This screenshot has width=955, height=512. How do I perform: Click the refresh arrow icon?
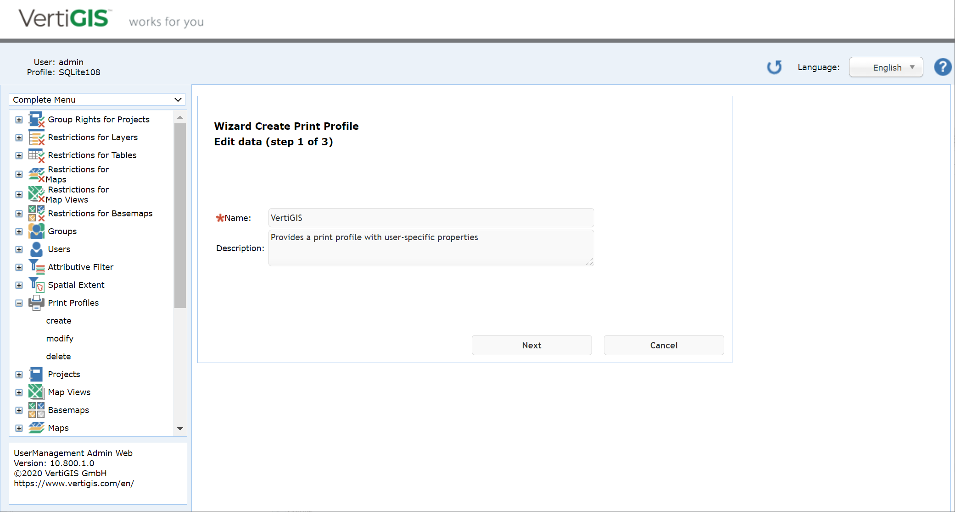[x=774, y=67]
